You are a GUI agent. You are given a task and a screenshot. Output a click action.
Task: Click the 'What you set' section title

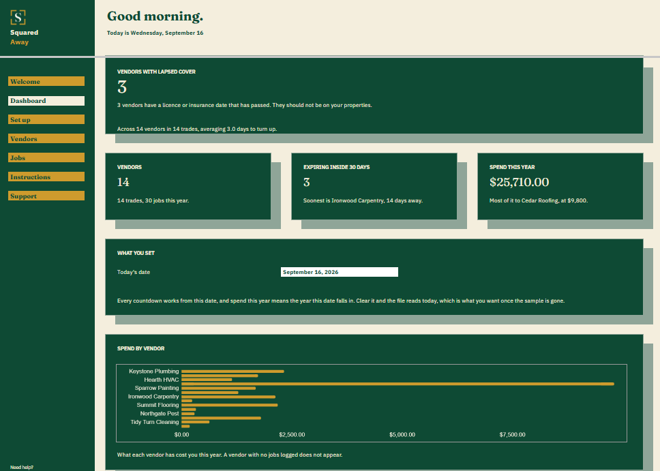click(x=136, y=253)
